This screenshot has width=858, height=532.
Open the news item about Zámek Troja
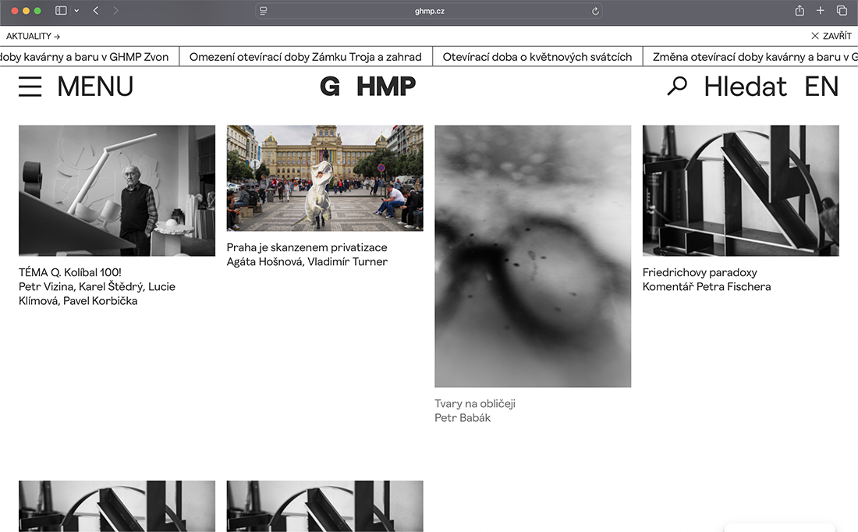point(305,57)
